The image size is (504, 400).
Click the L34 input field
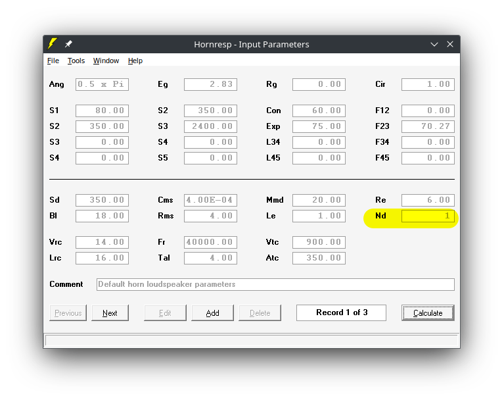coord(319,142)
